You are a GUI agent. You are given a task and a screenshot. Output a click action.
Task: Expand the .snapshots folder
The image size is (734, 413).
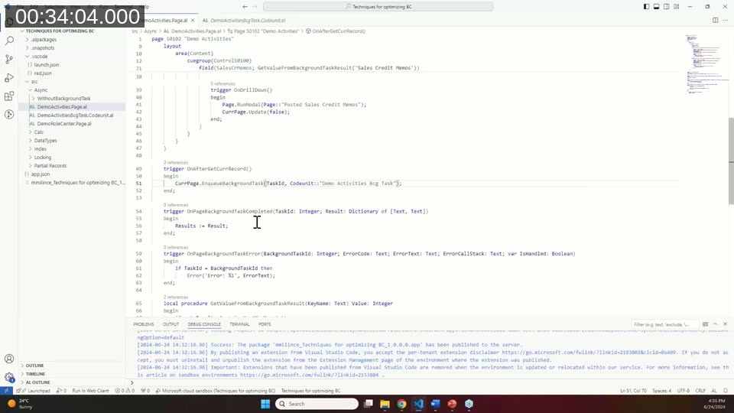43,47
